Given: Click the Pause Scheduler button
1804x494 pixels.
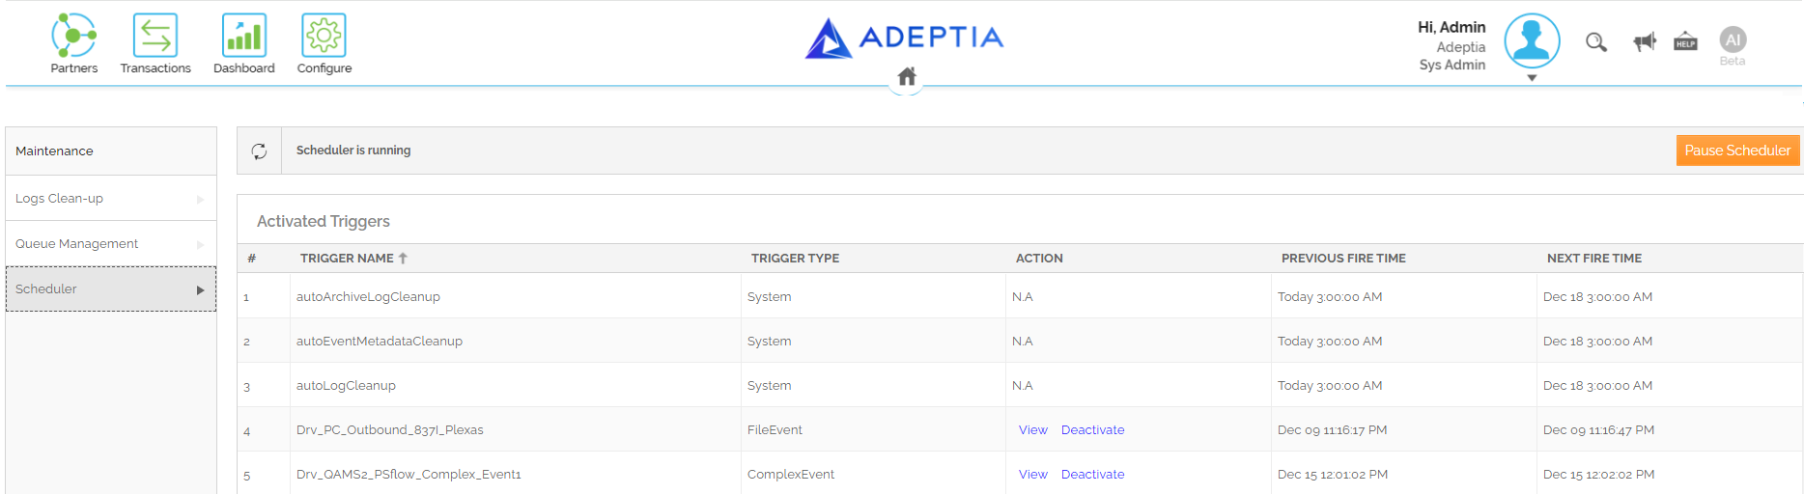Looking at the screenshot, I should pos(1737,151).
